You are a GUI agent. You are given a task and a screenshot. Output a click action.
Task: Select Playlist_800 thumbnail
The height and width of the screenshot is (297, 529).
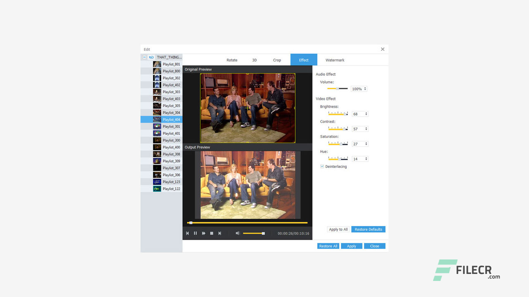point(157,71)
